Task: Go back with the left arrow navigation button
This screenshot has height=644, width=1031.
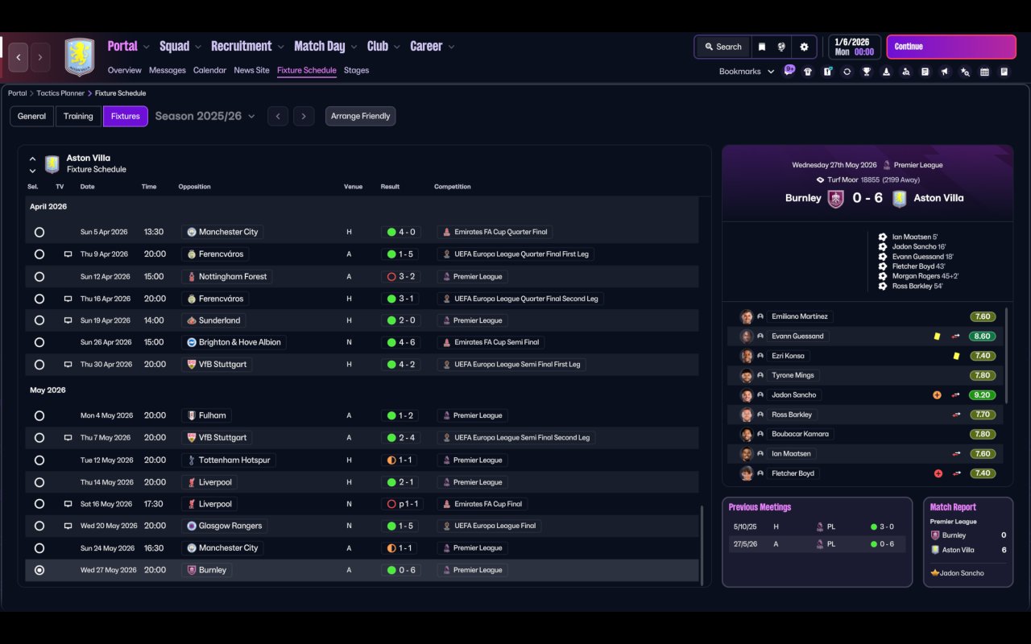Action: (x=19, y=57)
